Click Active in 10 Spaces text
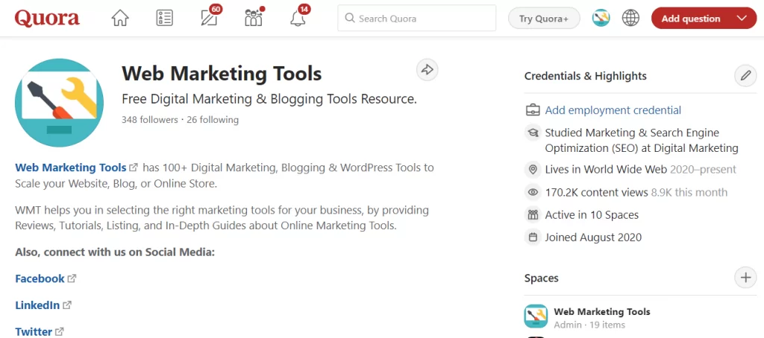The image size is (764, 338). (x=592, y=215)
